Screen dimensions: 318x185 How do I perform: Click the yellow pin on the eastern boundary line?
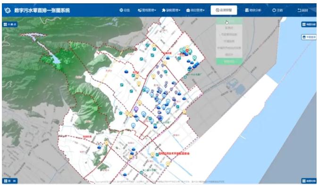pyautogui.click(x=184, y=112)
